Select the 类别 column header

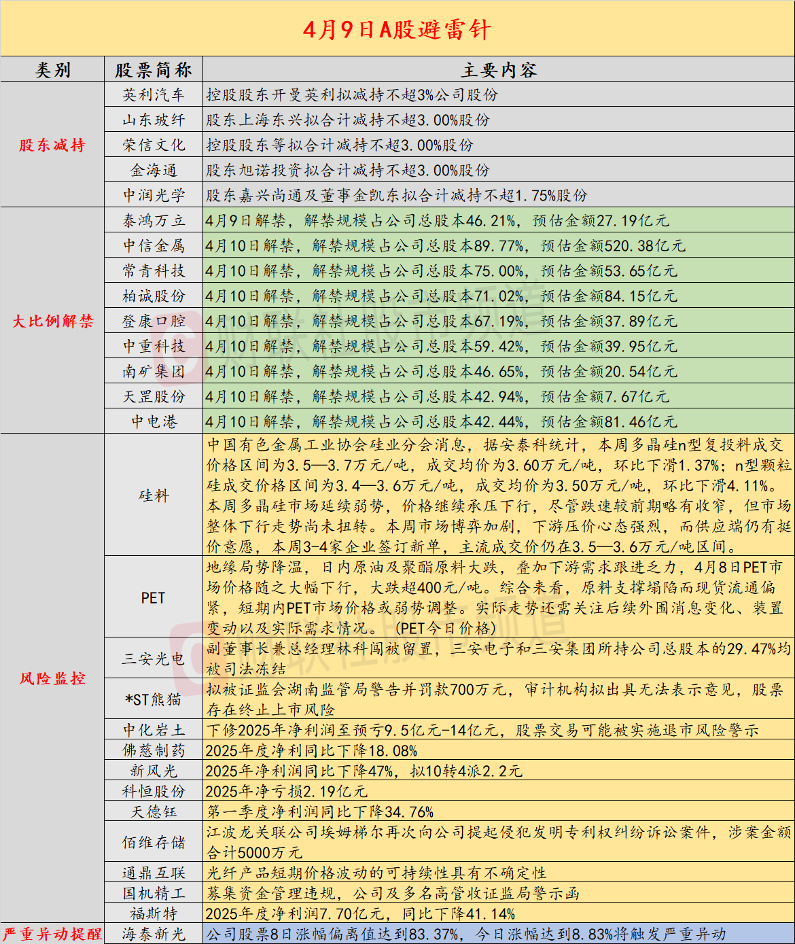point(52,70)
